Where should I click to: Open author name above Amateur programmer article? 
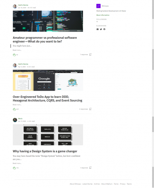click(x=23, y=5)
